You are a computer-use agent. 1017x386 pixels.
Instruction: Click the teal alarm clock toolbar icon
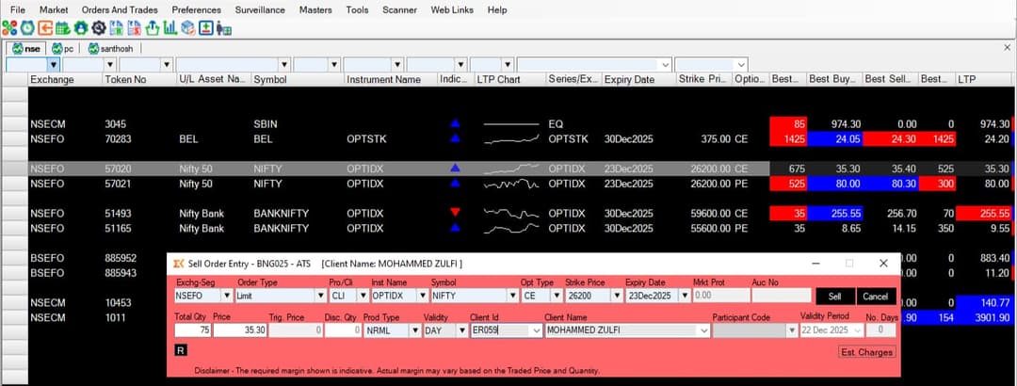tap(27, 28)
